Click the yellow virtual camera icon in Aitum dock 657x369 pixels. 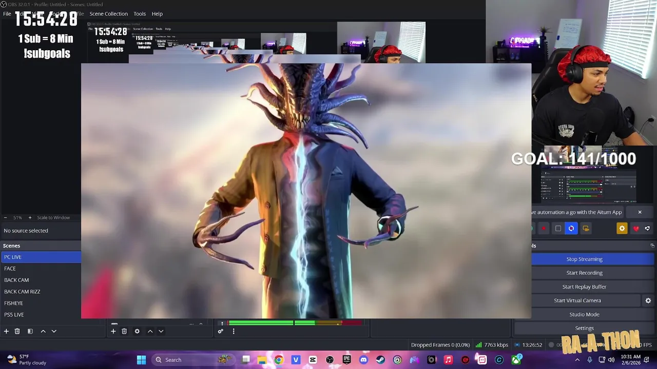pyautogui.click(x=586, y=229)
